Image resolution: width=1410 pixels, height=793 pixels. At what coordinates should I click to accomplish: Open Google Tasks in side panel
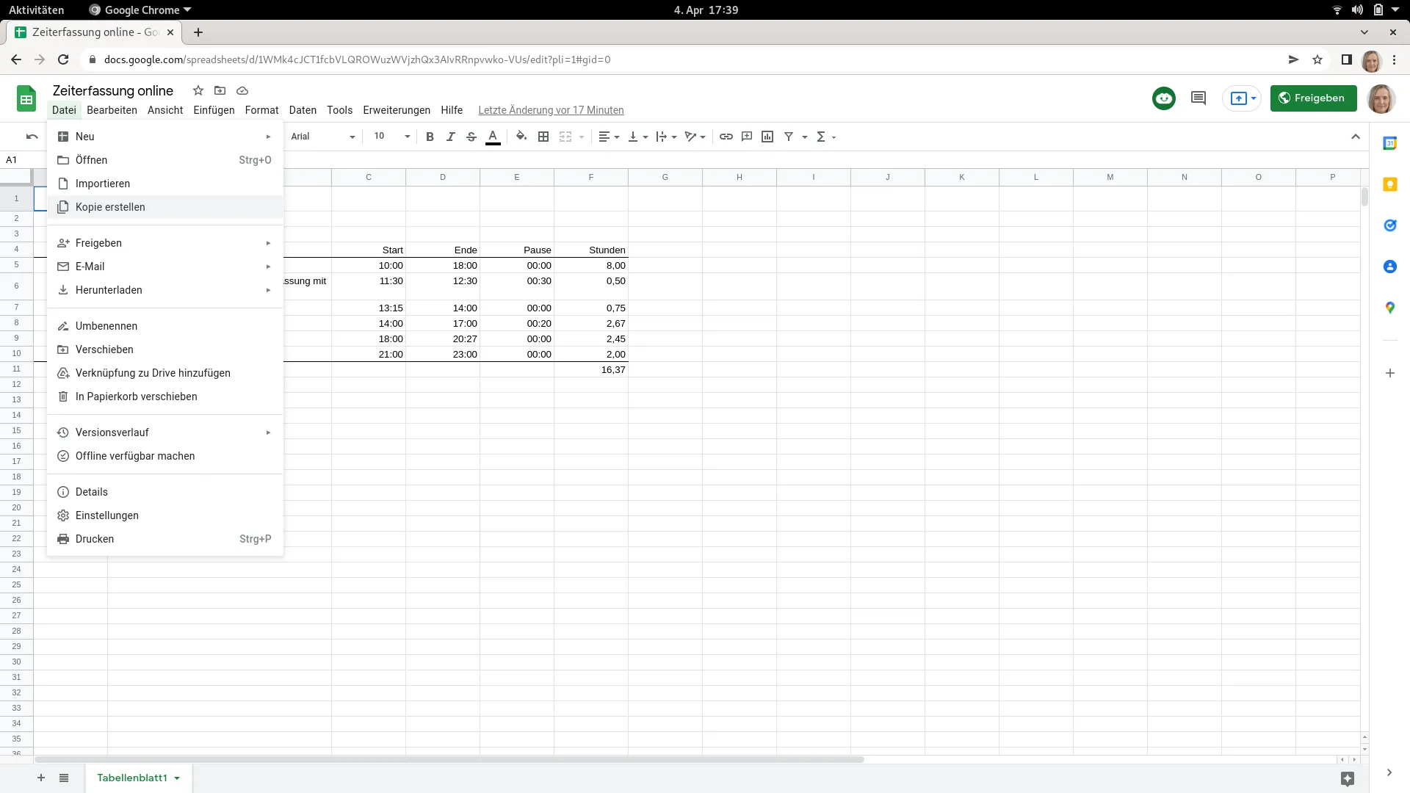[1389, 225]
